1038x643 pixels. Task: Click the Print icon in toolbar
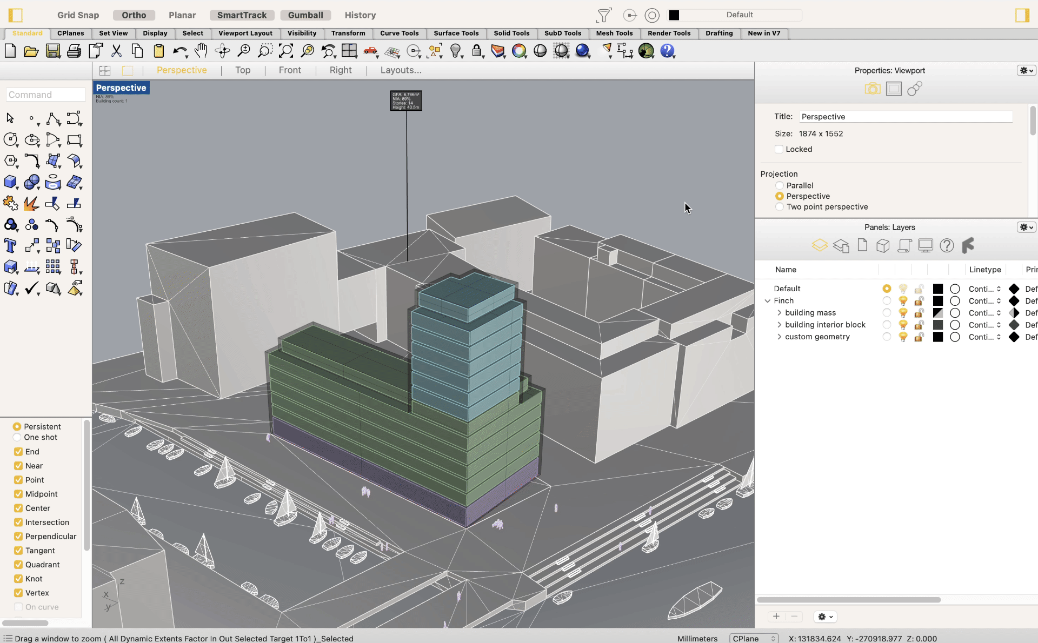coord(74,51)
